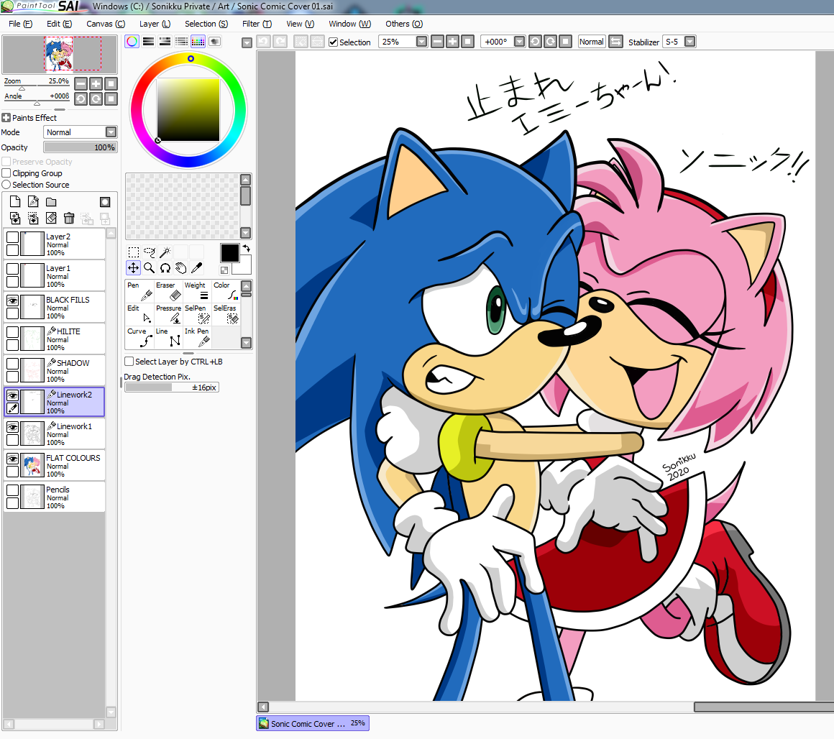Toggle the scratchpad panel
This screenshot has height=739, width=834.
[214, 42]
